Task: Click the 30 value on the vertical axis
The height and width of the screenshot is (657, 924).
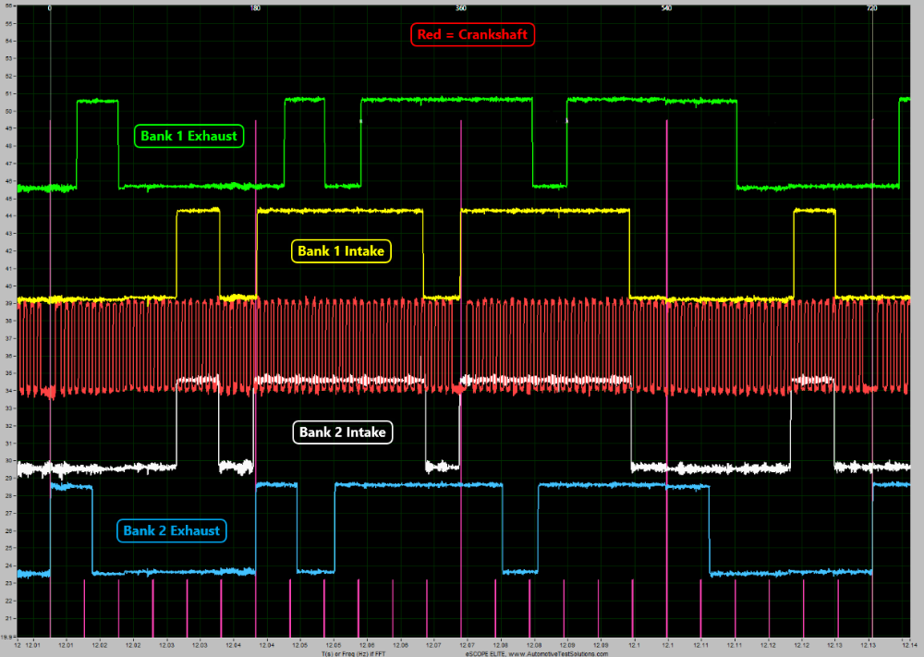Action: [x=8, y=461]
